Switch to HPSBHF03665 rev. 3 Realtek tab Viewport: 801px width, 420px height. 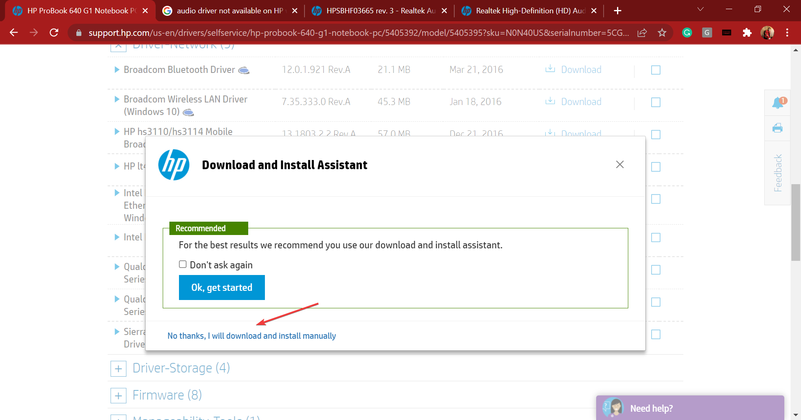pos(380,11)
